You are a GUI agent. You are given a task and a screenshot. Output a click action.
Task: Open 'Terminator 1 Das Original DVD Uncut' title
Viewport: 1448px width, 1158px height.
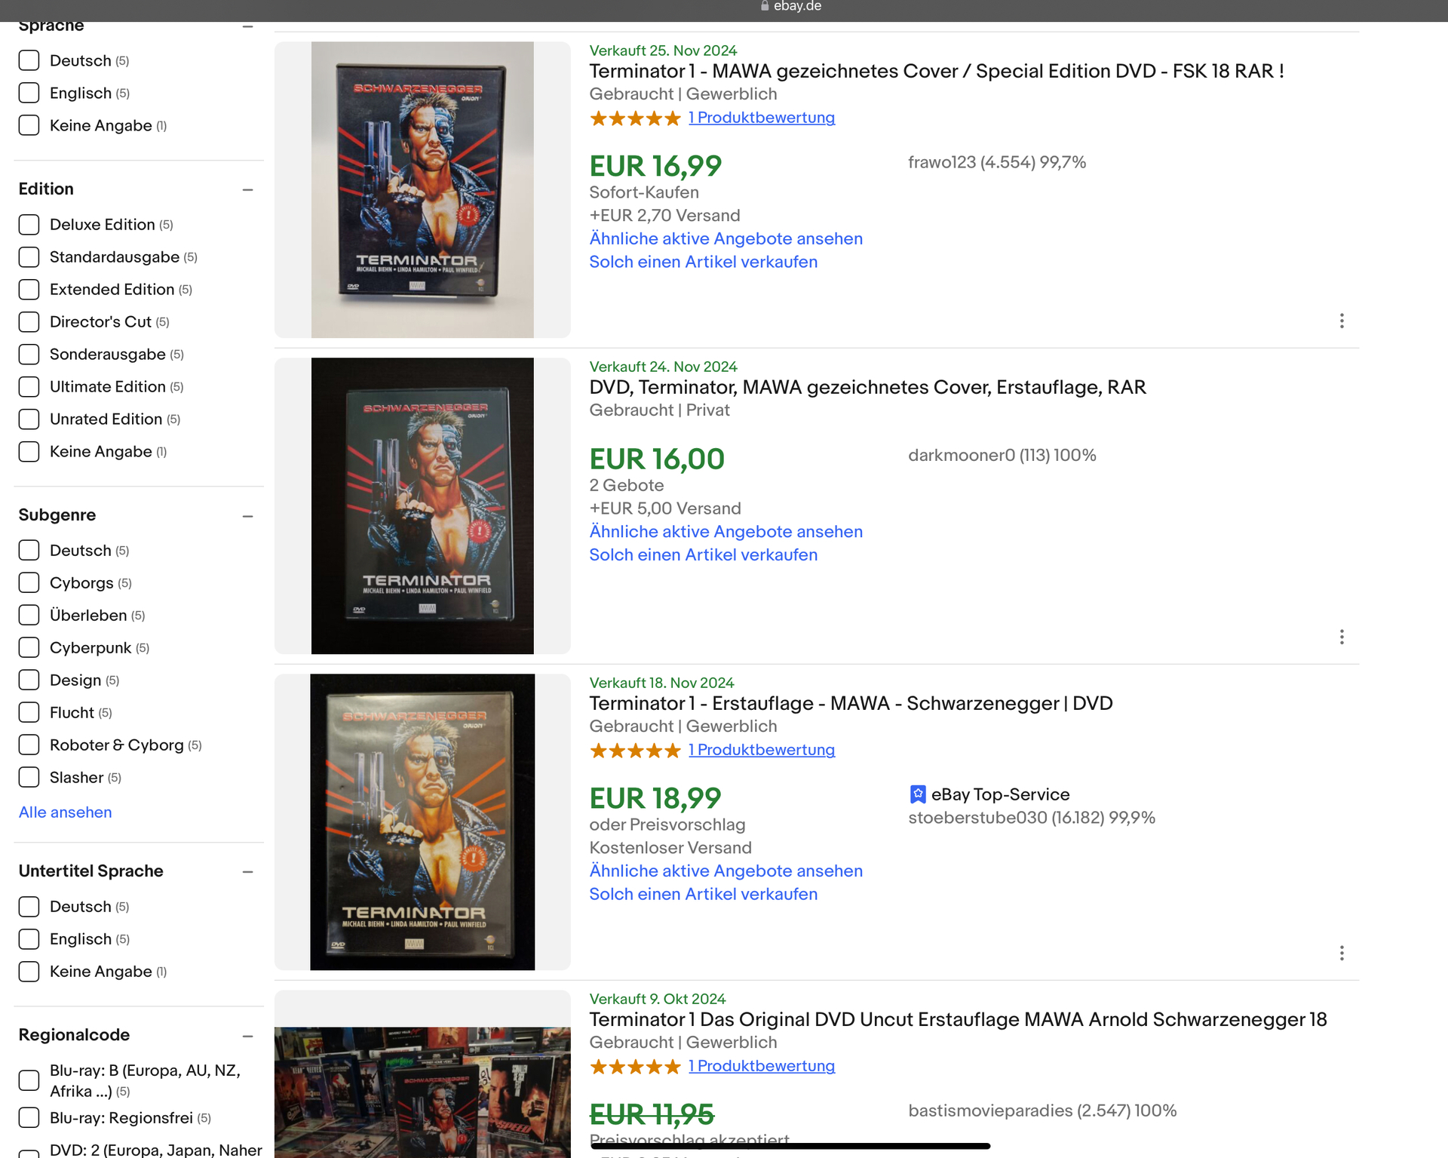pyautogui.click(x=958, y=1020)
